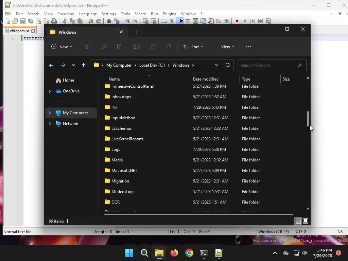The width and height of the screenshot is (348, 261).
Task: Click the Open file icon in Notepad++ toolbar
Action: pyautogui.click(x=15, y=21)
